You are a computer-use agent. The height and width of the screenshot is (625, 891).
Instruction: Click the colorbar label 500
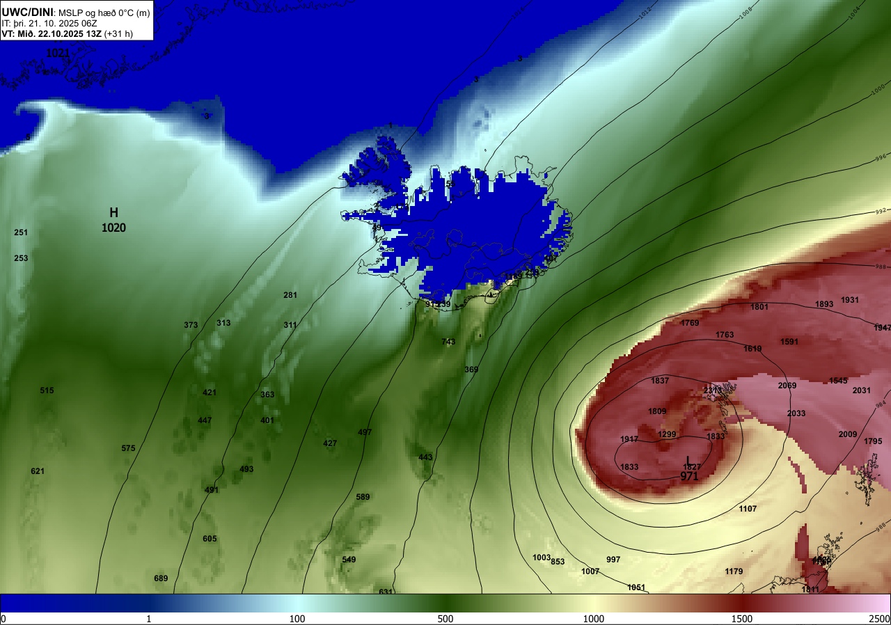pyautogui.click(x=445, y=619)
